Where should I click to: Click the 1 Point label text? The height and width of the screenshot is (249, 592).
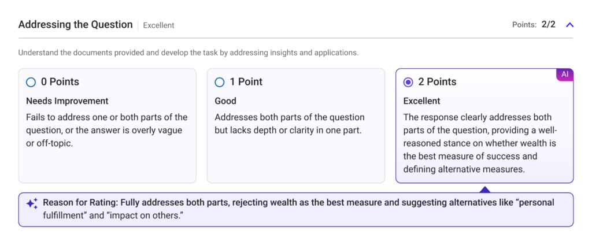(x=246, y=82)
